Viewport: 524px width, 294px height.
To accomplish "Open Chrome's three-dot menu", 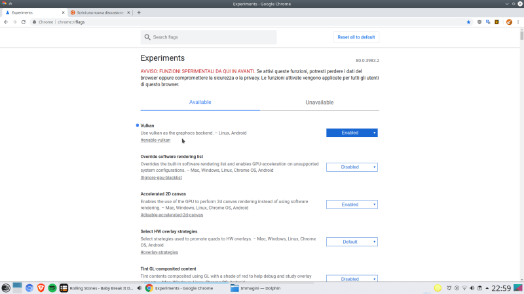I will tap(518, 22).
